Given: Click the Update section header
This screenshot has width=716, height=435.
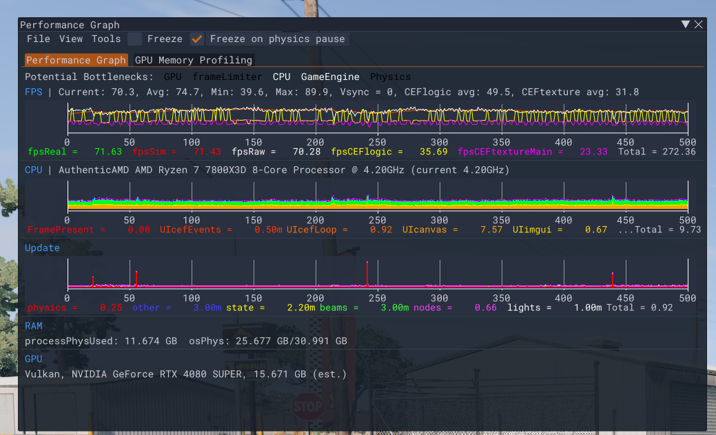Looking at the screenshot, I should [x=42, y=247].
